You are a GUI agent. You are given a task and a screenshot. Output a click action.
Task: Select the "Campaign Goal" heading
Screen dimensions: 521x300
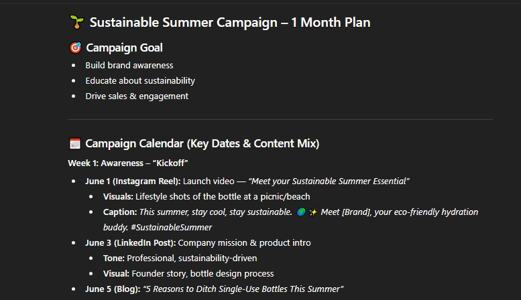pyautogui.click(x=124, y=48)
